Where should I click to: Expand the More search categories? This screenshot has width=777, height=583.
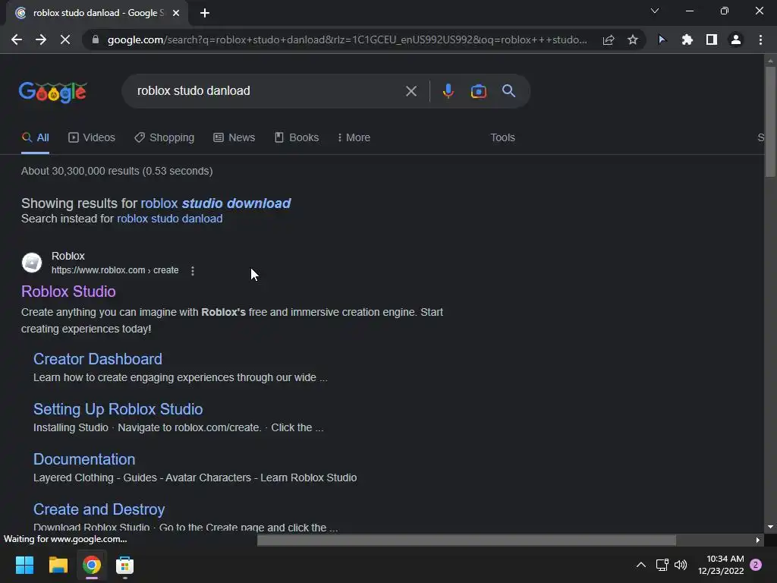point(354,138)
